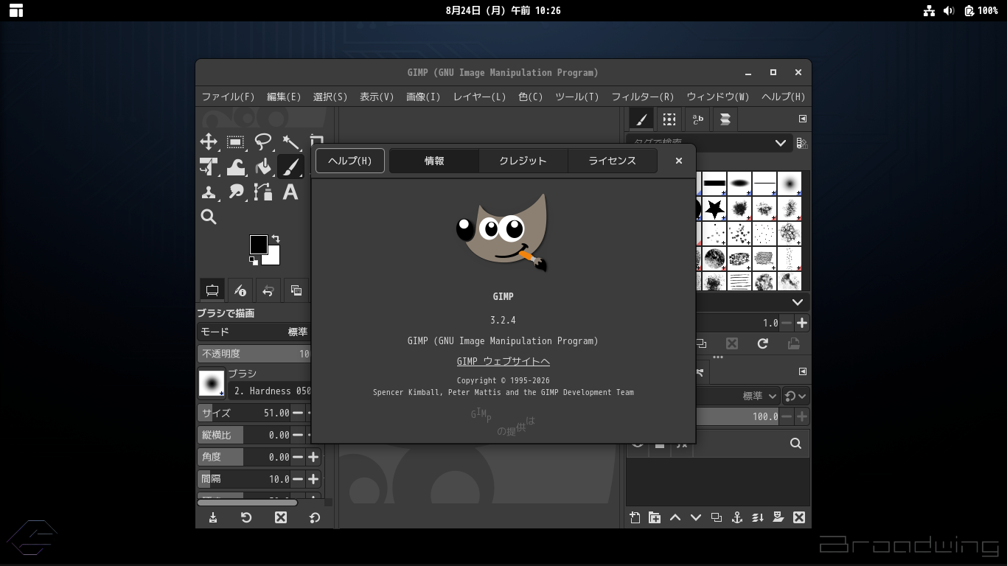Anchor the floating layer
The height and width of the screenshot is (566, 1007).
point(736,518)
